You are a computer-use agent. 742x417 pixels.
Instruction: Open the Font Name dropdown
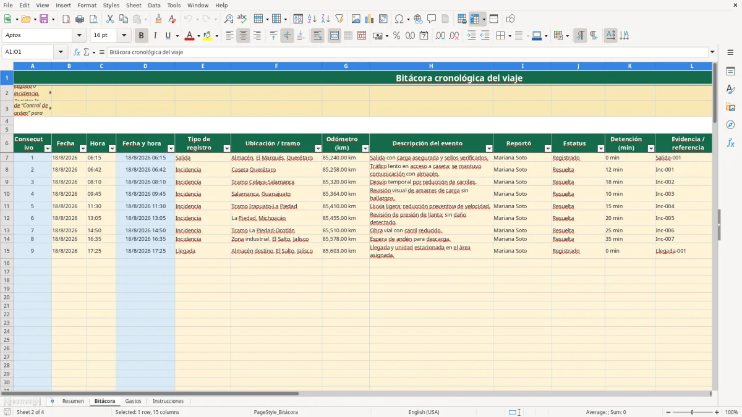[79, 35]
